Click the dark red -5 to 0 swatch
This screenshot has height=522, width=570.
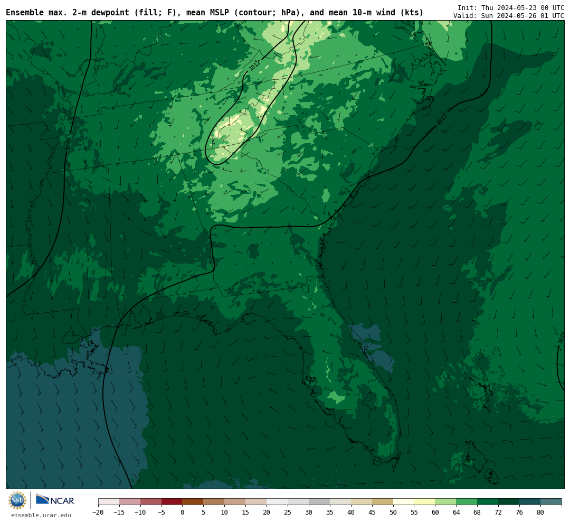(172, 502)
